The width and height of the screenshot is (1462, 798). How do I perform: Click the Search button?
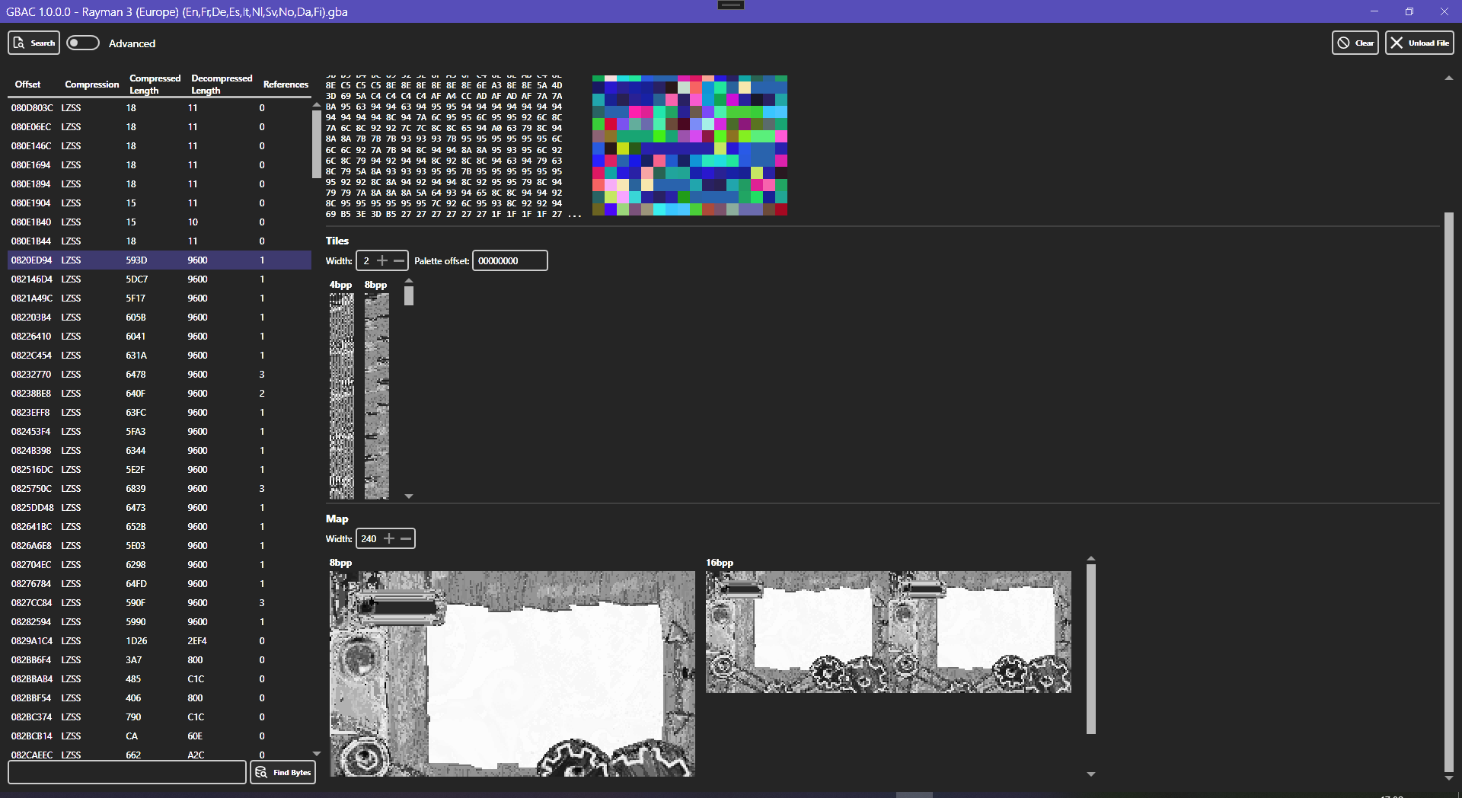[x=34, y=43]
